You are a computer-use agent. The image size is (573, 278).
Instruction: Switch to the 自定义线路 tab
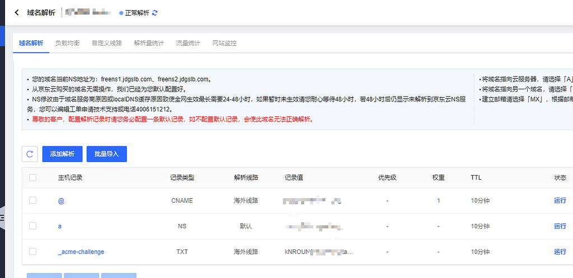pyautogui.click(x=107, y=43)
